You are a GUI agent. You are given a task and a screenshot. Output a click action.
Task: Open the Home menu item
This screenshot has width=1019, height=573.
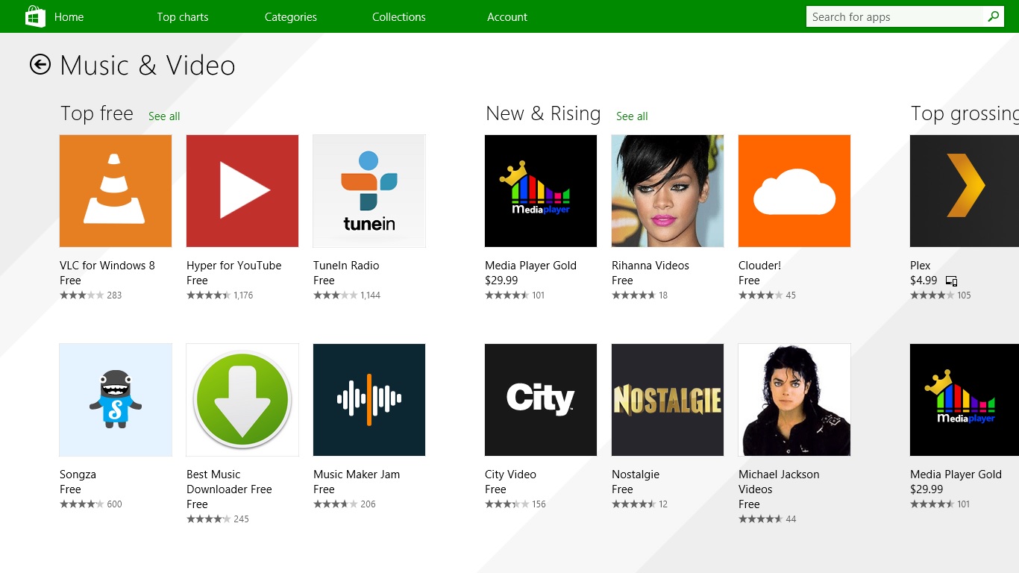(69, 16)
